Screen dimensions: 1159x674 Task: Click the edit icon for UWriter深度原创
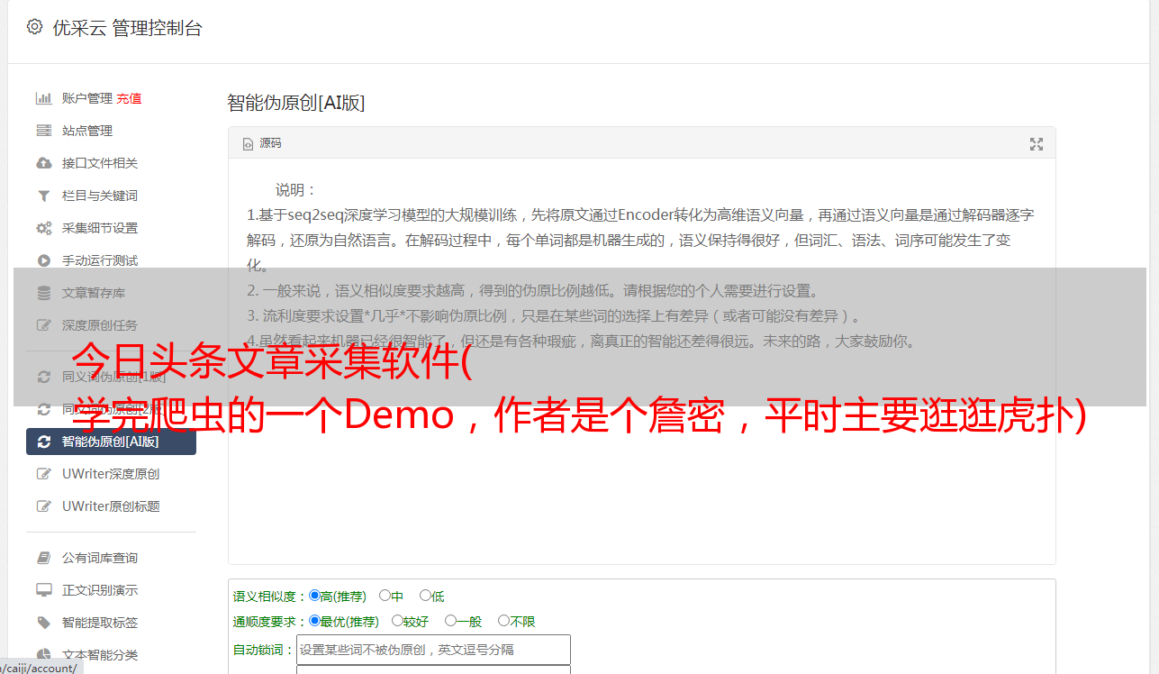pyautogui.click(x=43, y=474)
